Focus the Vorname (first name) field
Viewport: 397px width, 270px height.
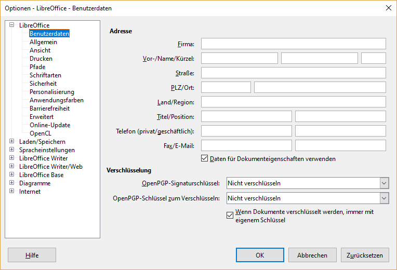click(x=239, y=58)
